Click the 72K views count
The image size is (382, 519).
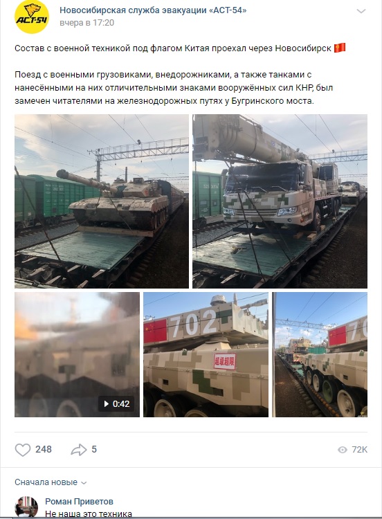[359, 450]
